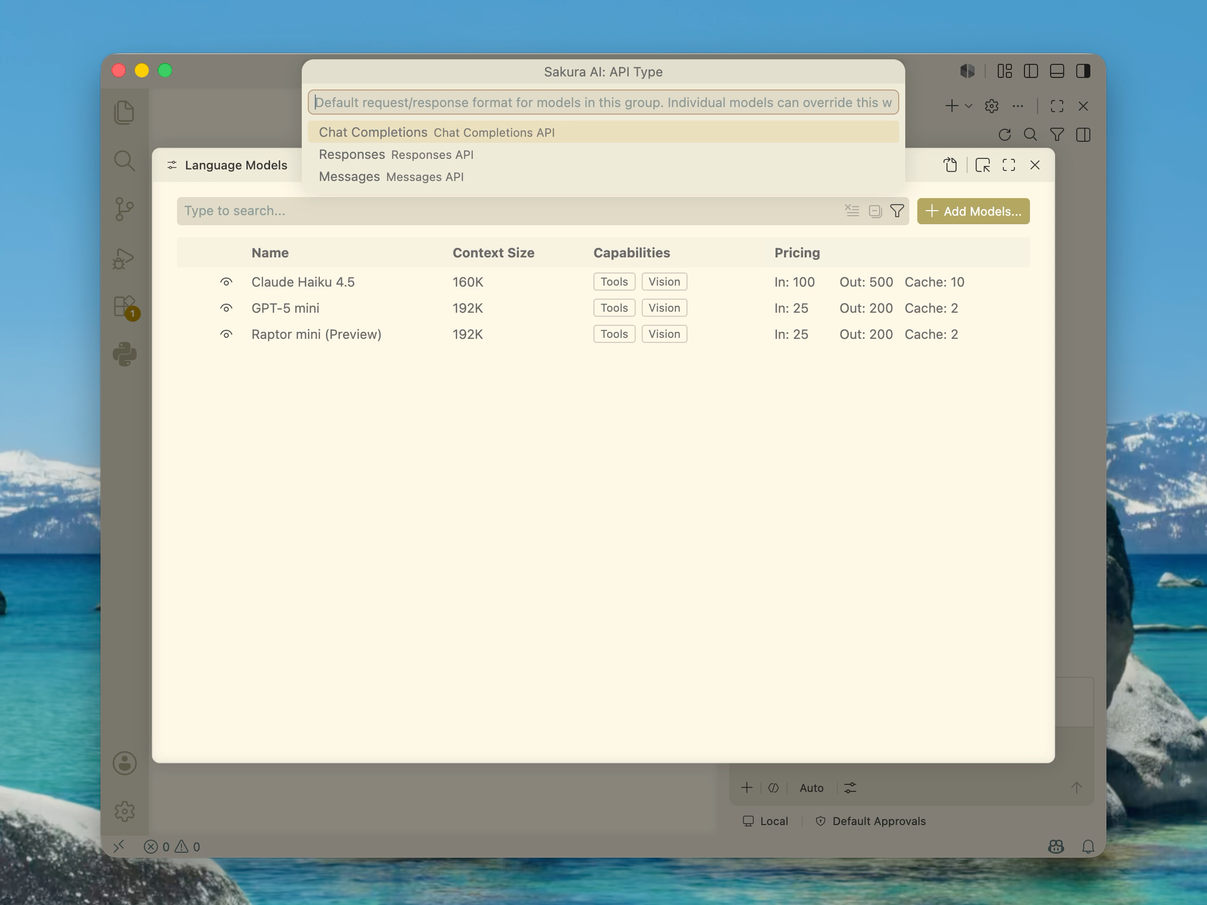
Task: Open chat tools configuration sliders icon
Action: 850,788
